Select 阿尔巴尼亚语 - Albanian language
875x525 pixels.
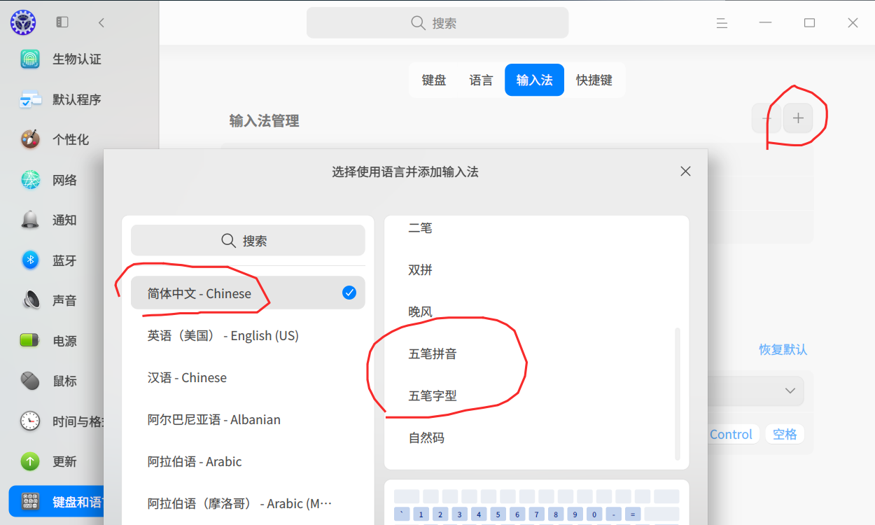point(248,419)
